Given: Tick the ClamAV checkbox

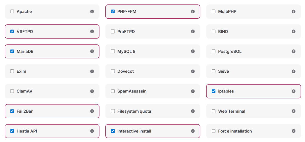Looking at the screenshot, I should click(12, 91).
